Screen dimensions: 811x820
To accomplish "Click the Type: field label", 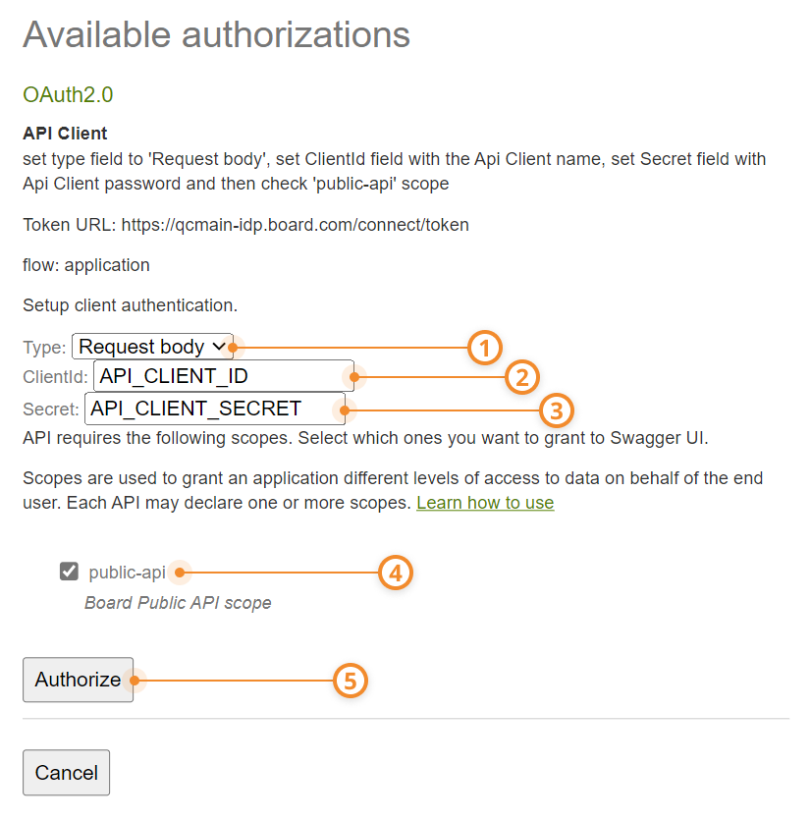I will coord(44,348).
